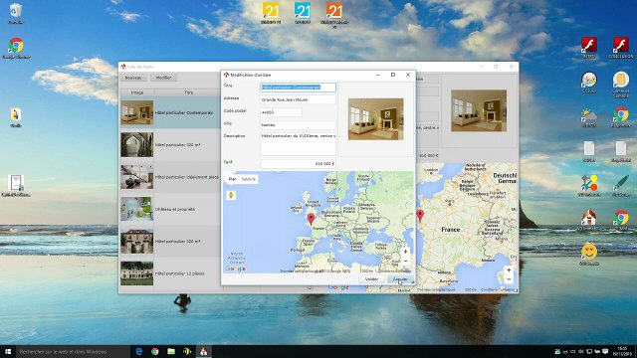Click the living room photo in the dialog

click(x=376, y=119)
